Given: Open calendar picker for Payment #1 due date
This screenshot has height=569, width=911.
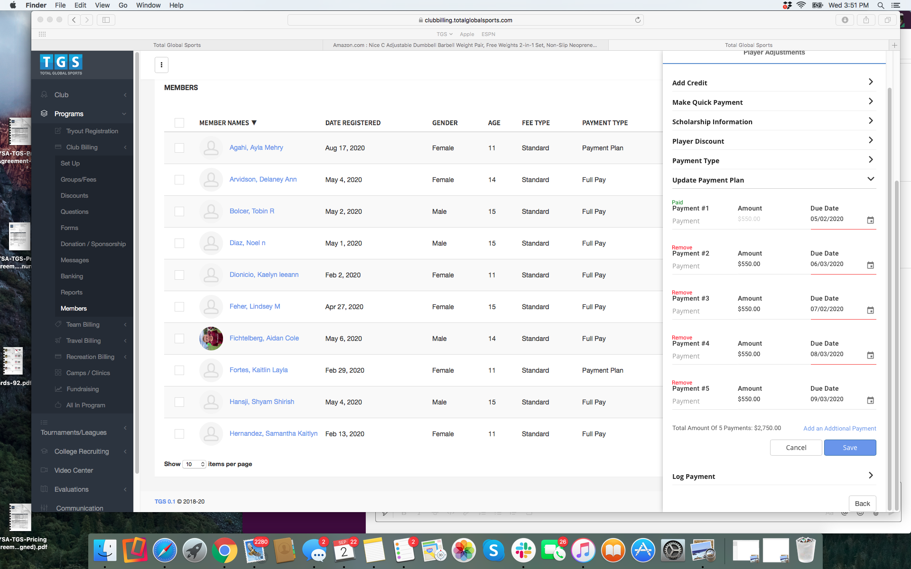Looking at the screenshot, I should pos(870,220).
